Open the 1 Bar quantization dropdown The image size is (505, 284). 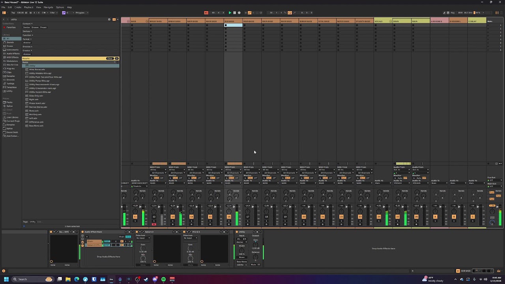pos(53,13)
